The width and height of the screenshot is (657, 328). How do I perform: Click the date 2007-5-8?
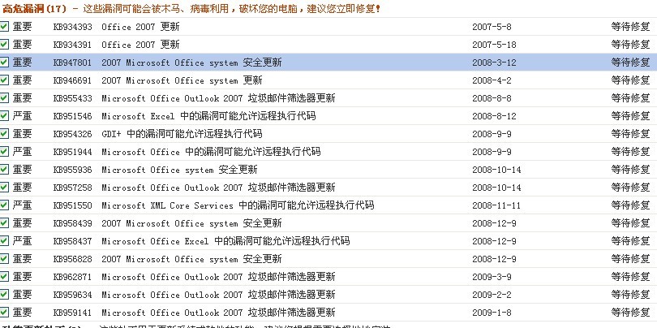tap(492, 27)
